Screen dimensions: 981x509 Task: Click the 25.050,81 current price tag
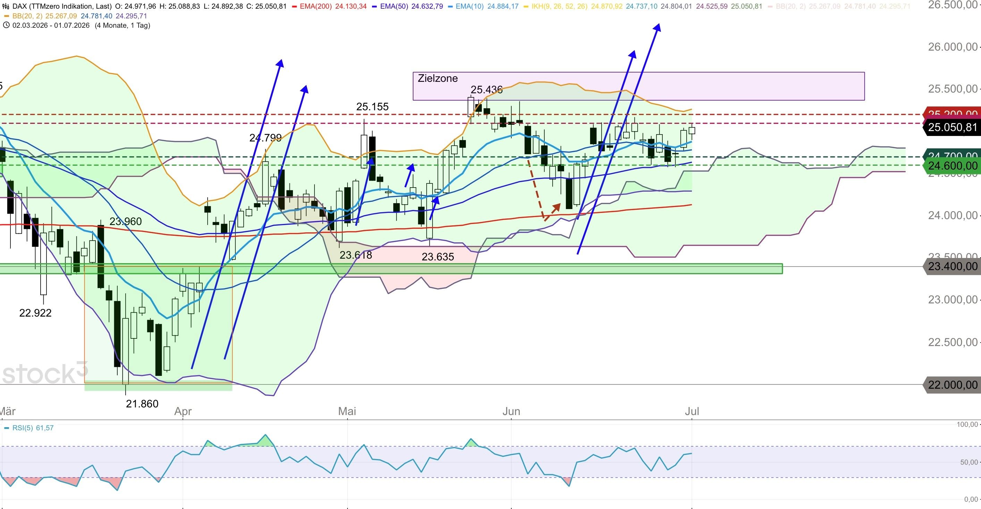(x=953, y=127)
